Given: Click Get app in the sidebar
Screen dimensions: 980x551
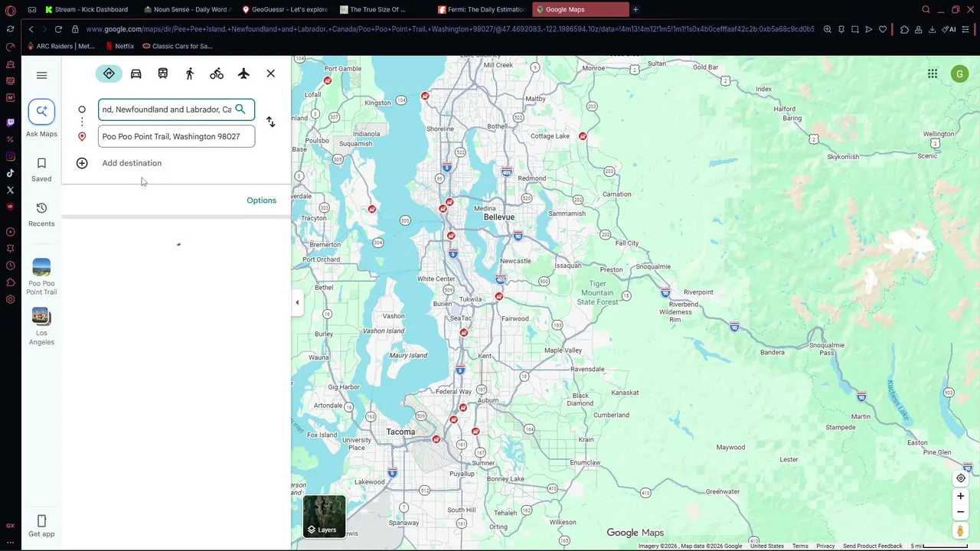Looking at the screenshot, I should [x=41, y=527].
